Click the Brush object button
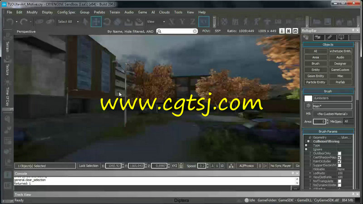363x204 pixels. [x=315, y=63]
